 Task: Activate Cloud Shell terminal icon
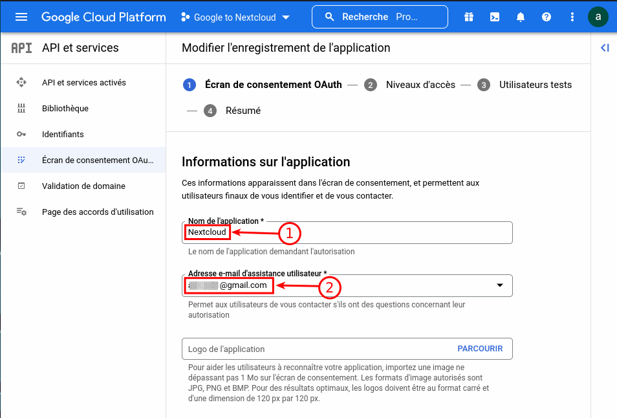495,17
